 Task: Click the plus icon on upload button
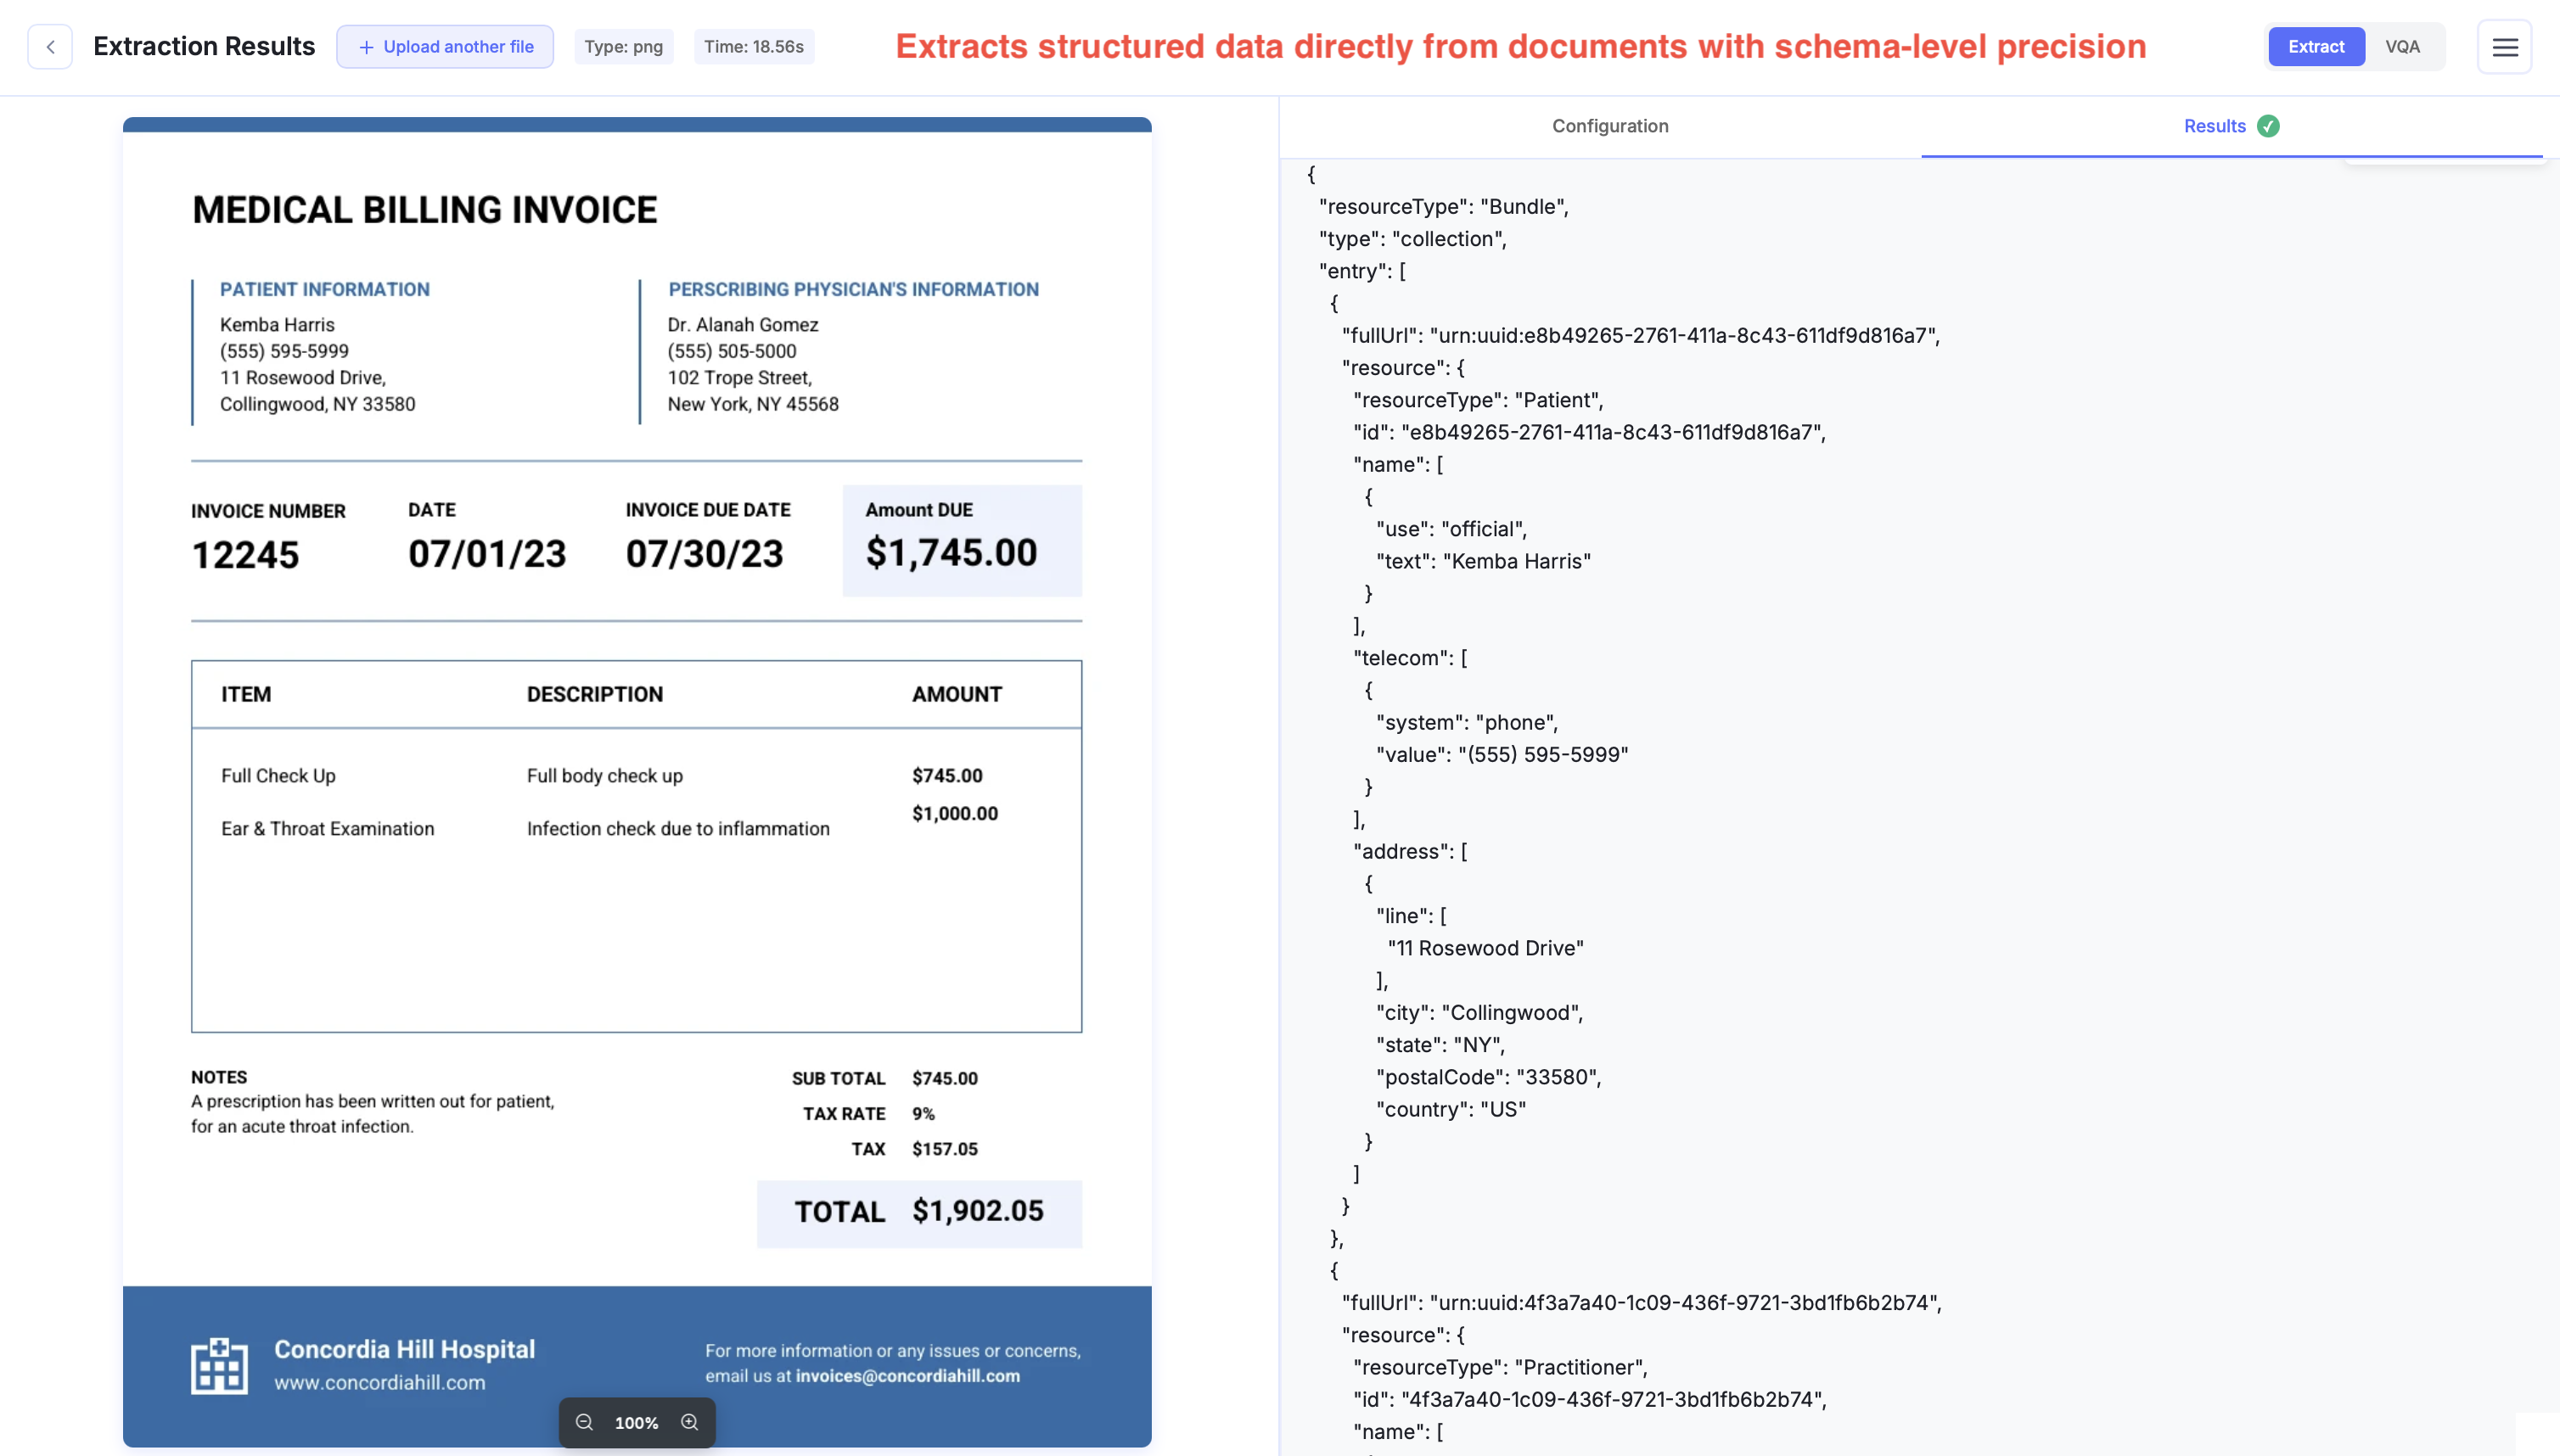pos(366,47)
